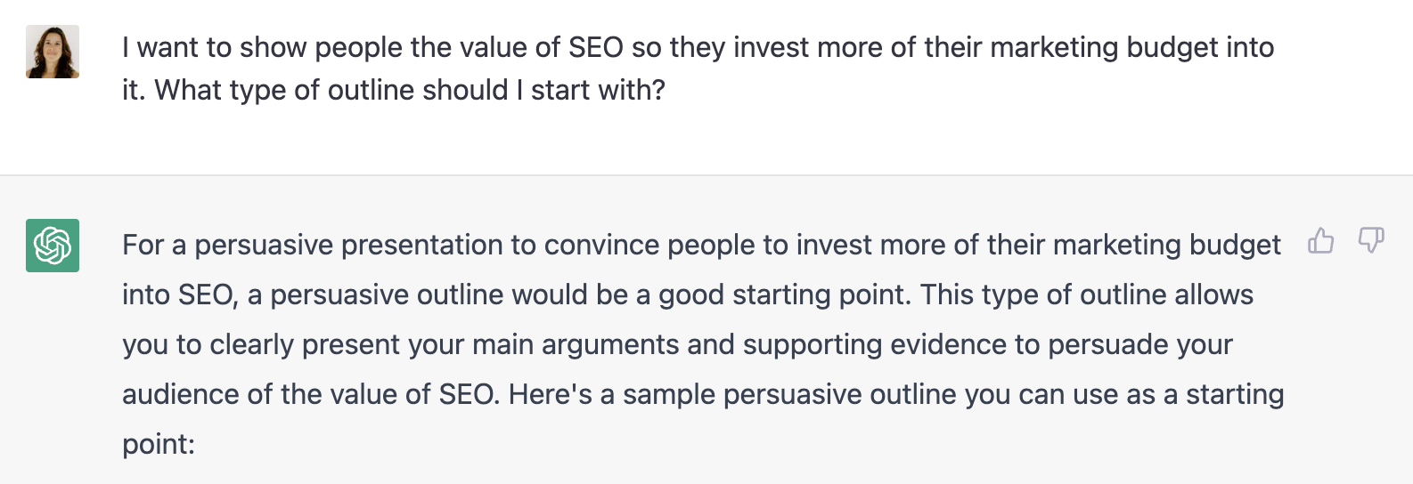This screenshot has width=1413, height=484.
Task: Click the green ChatGPT logo icon
Action: 53,246
